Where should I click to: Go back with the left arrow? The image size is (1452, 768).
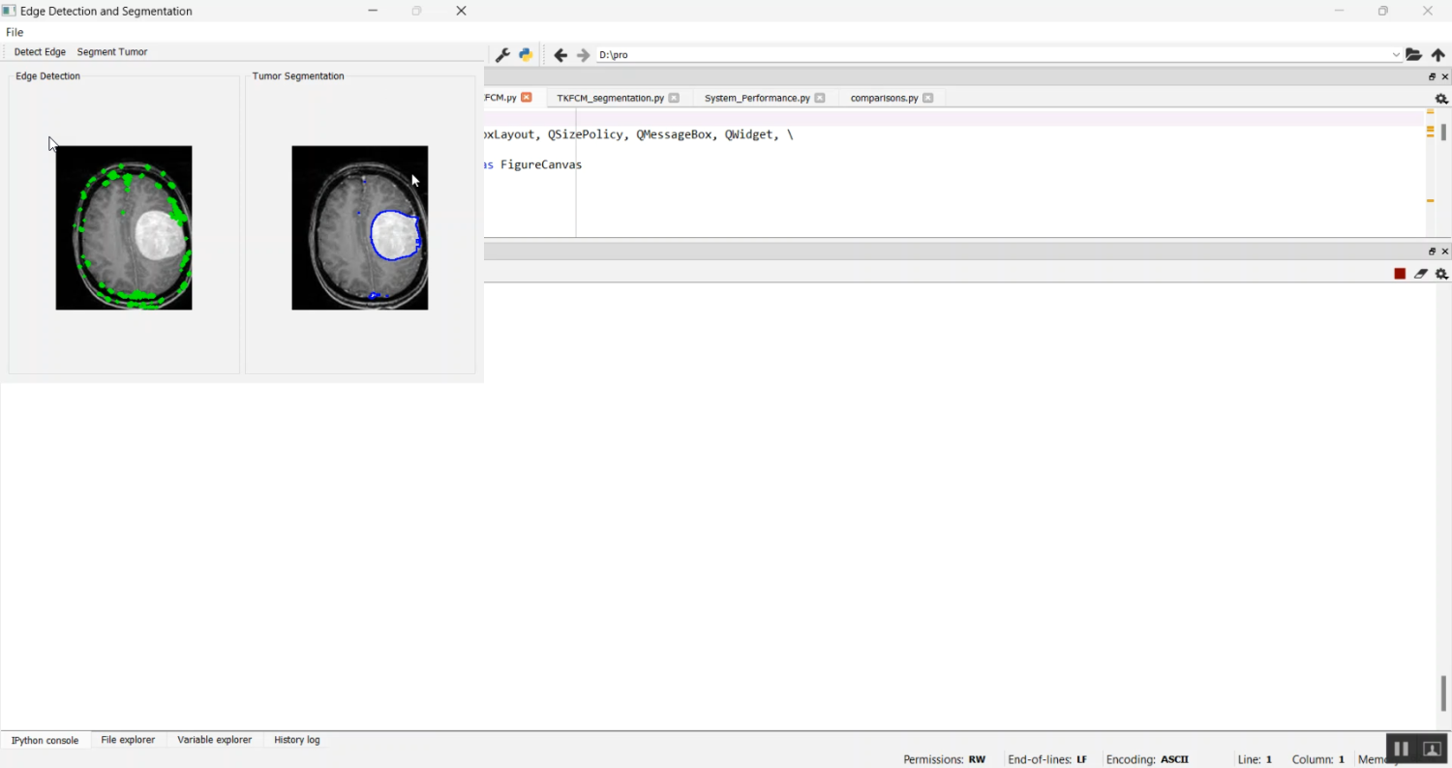560,55
